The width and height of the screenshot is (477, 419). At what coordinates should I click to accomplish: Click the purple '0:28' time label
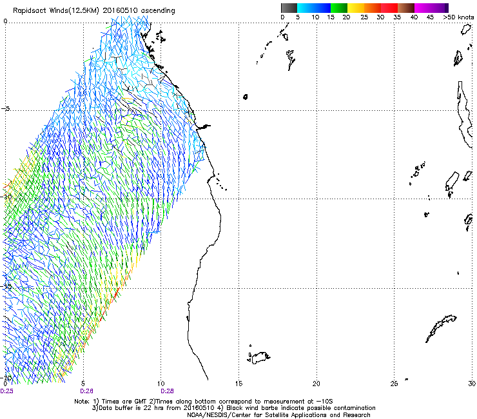tap(167, 391)
